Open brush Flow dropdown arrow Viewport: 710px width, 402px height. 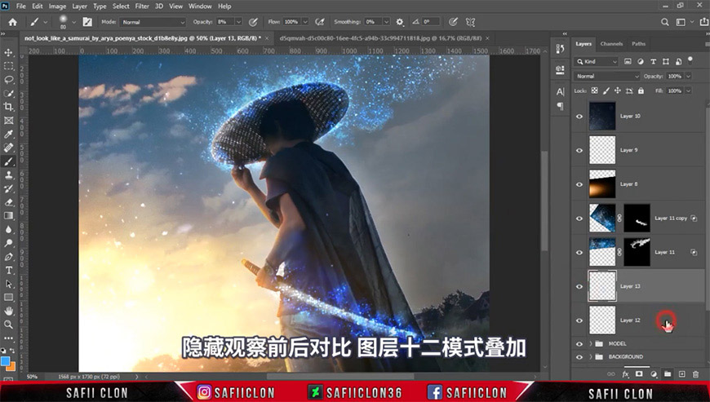coord(304,22)
